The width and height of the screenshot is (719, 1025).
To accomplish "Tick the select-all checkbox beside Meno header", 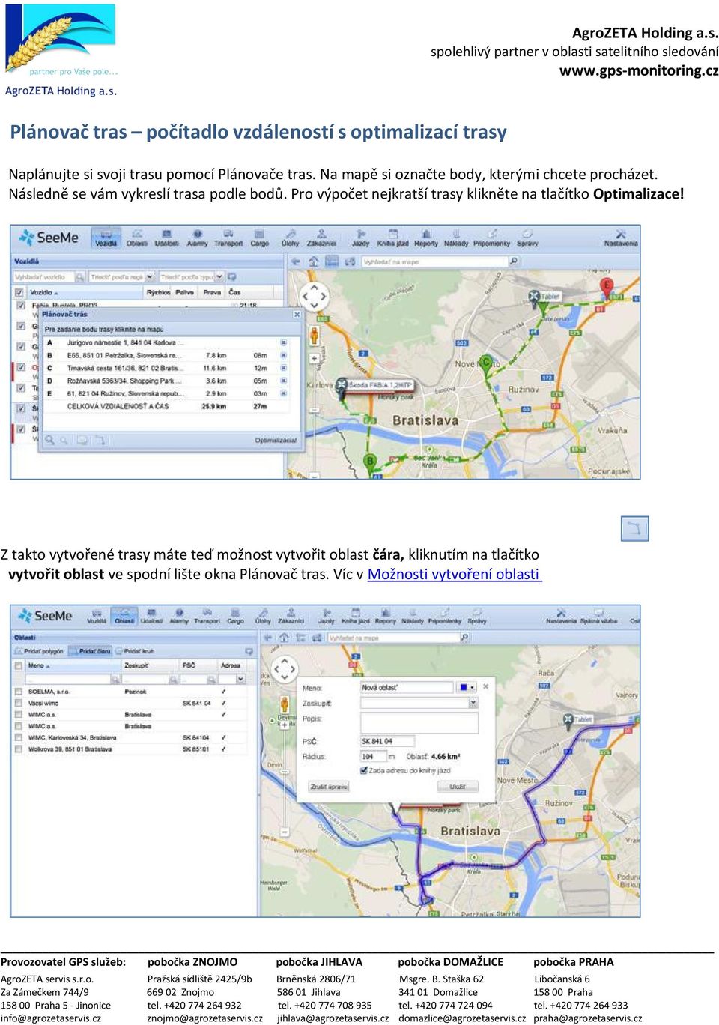I will click(x=18, y=665).
